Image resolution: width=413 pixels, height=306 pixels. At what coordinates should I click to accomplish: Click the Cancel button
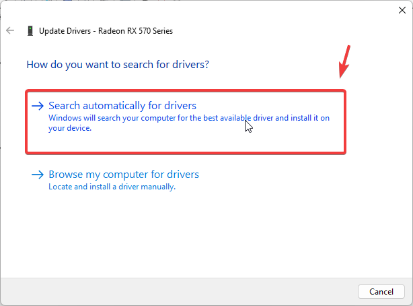(381, 291)
